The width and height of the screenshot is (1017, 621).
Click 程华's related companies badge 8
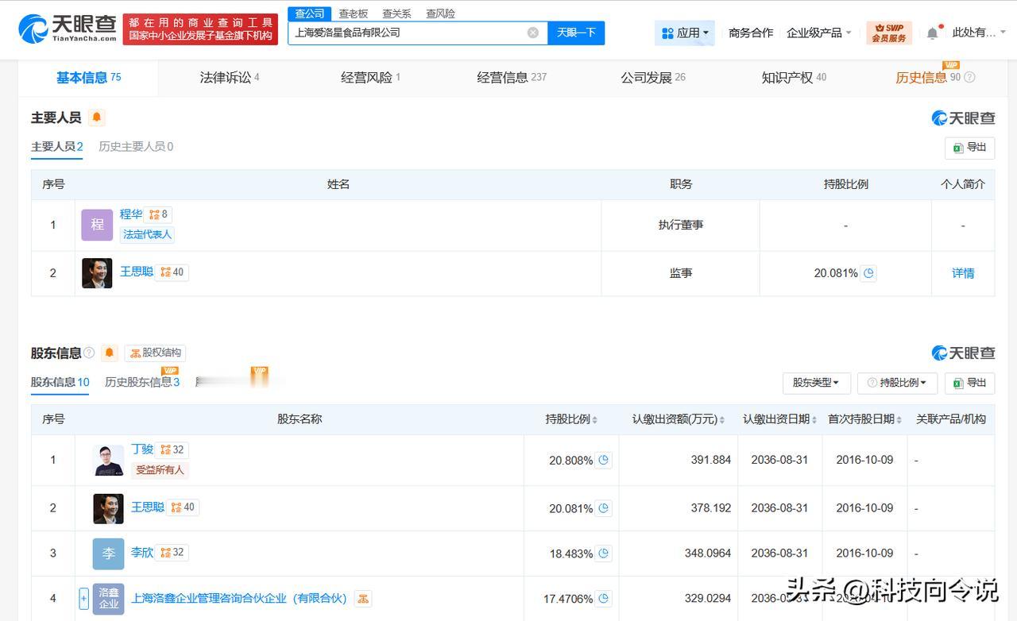[159, 214]
